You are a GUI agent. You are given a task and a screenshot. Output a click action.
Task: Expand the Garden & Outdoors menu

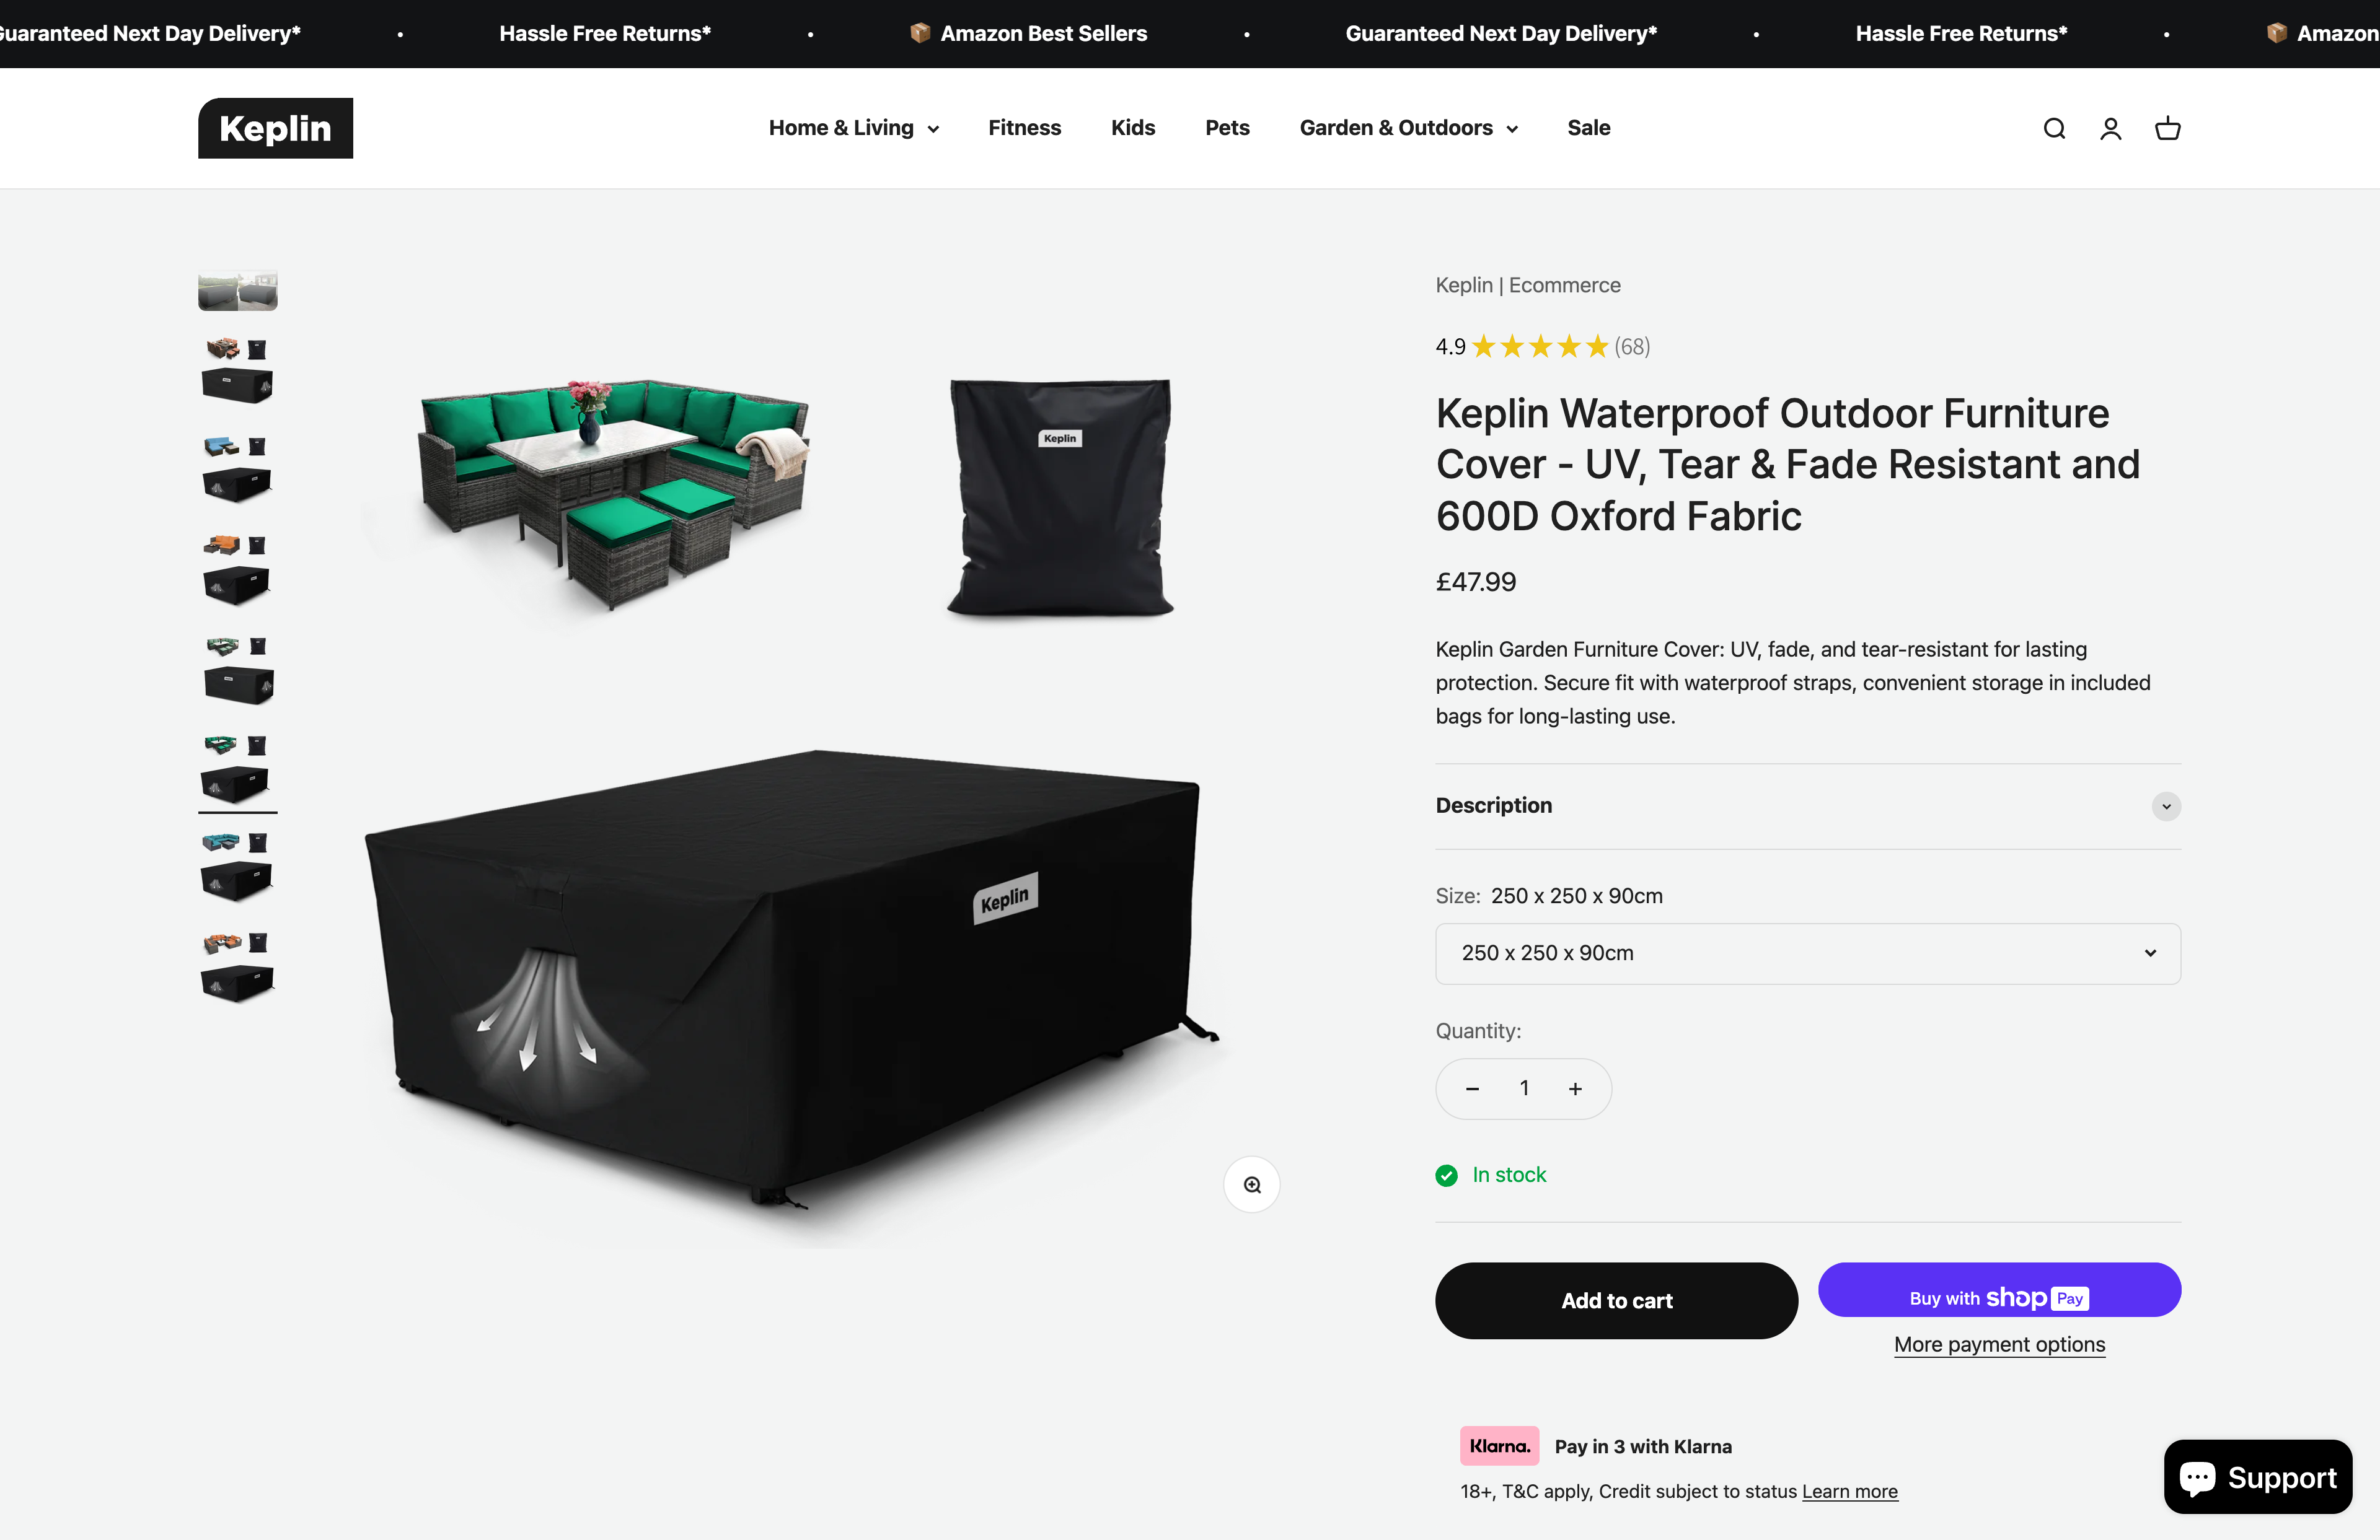(x=1408, y=128)
